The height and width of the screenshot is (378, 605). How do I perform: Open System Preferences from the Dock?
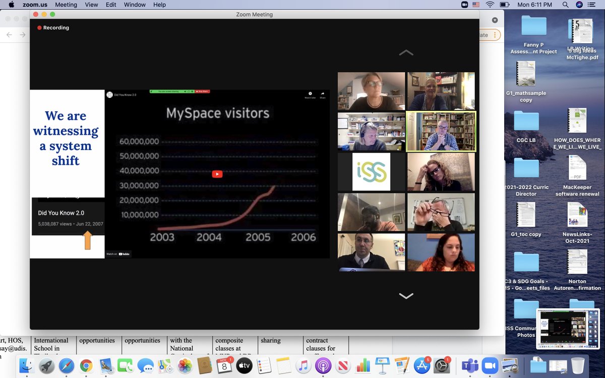[x=442, y=365]
